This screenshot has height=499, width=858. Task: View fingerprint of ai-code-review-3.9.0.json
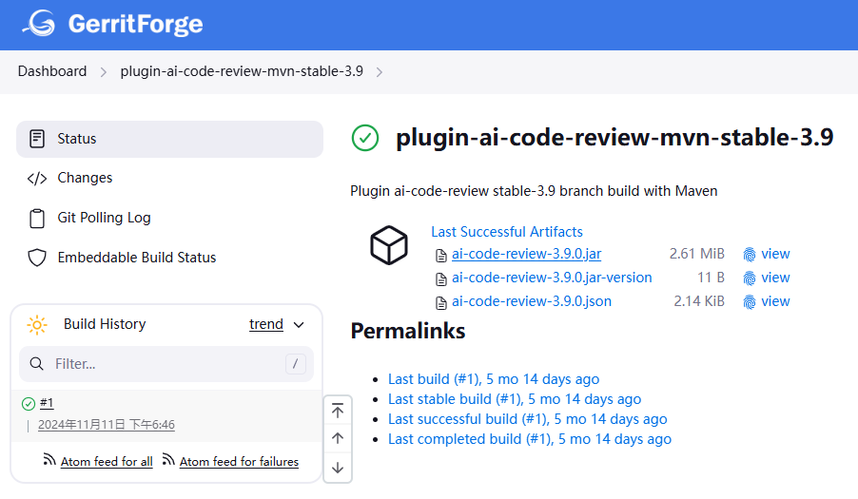(775, 301)
